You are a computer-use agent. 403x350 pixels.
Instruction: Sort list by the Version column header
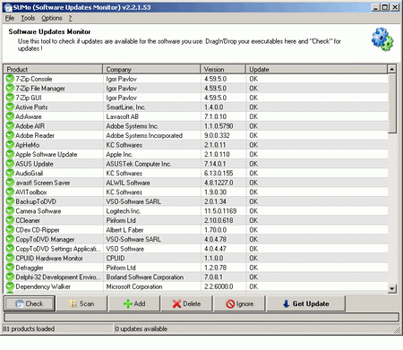[x=223, y=69]
